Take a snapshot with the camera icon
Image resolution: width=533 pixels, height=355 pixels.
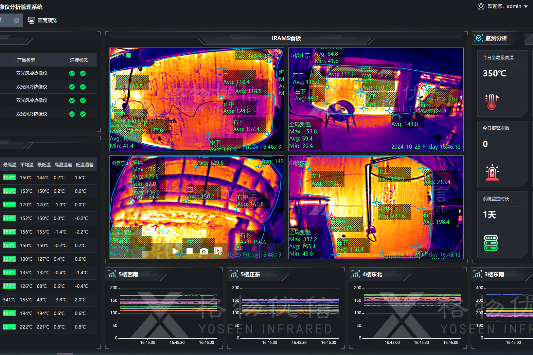(x=204, y=251)
